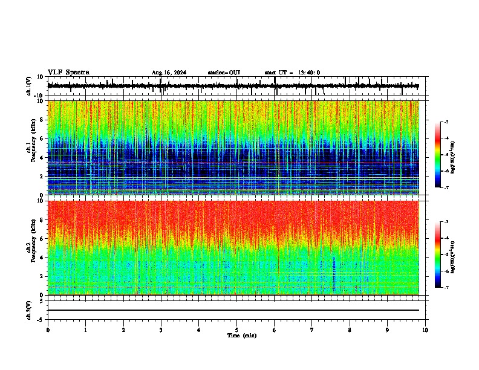The width and height of the screenshot is (479, 370).
Task: Click the "-3" tick on ch.1 colorbar
Action: click(x=446, y=122)
